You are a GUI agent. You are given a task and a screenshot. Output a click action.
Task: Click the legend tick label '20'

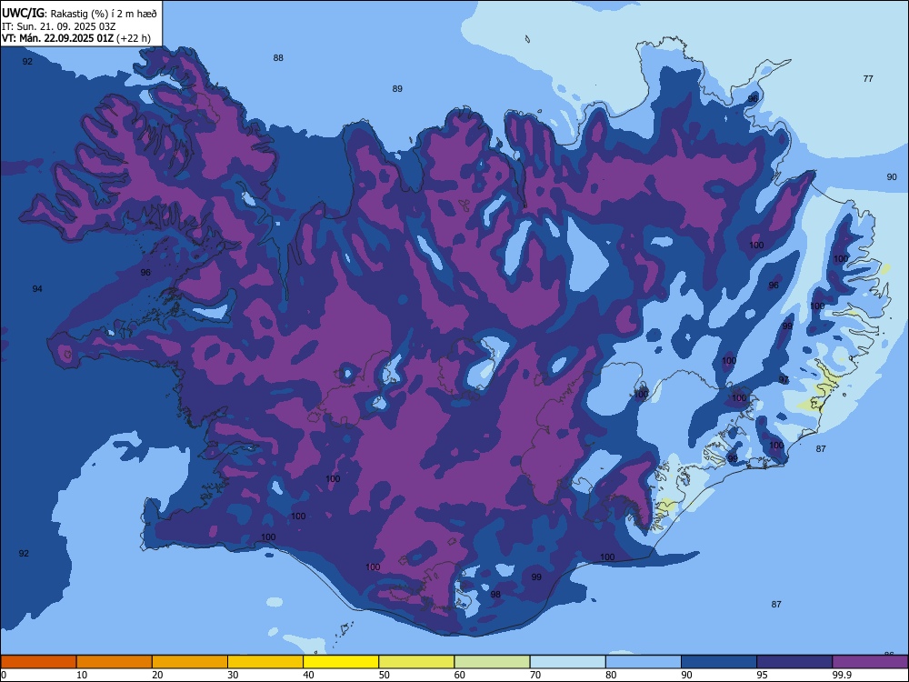point(157,675)
